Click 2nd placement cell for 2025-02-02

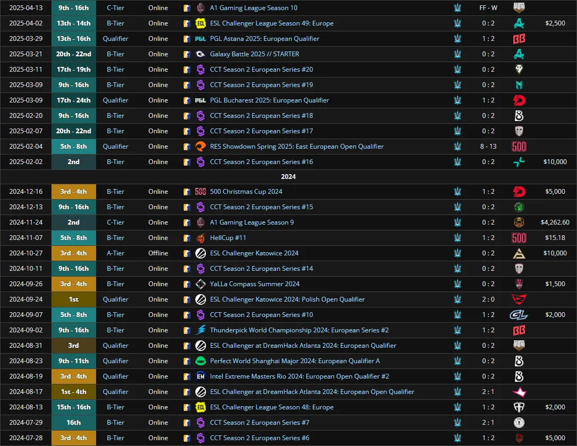tap(74, 162)
